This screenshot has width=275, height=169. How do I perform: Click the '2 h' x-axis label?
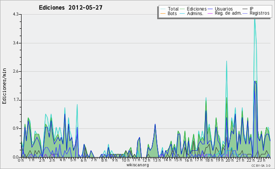point(42,160)
